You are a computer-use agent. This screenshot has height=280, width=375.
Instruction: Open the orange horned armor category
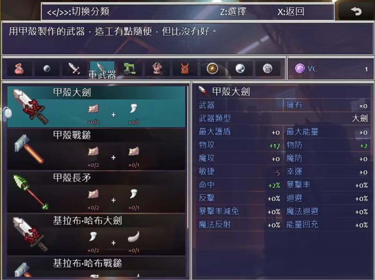pos(185,69)
